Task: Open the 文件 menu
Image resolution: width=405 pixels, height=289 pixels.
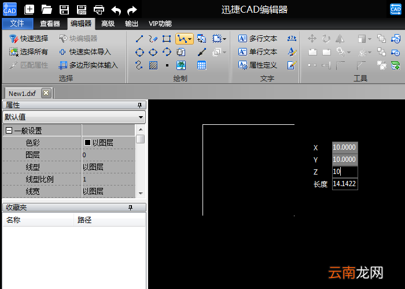Action: pyautogui.click(x=17, y=24)
